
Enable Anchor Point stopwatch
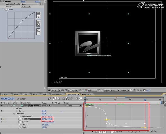(20, 116)
